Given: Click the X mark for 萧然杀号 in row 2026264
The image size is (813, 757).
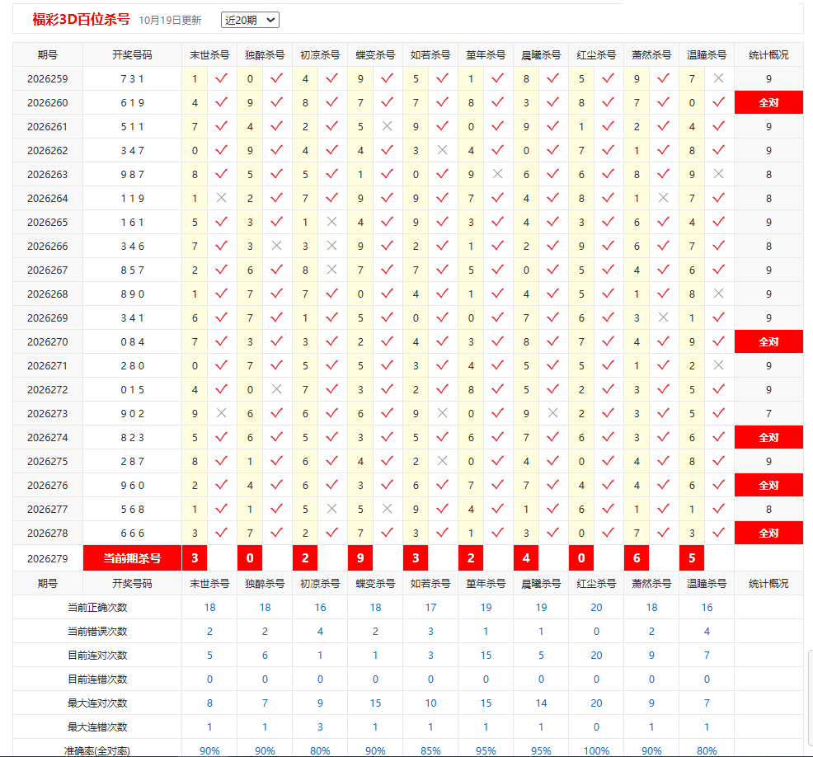Looking at the screenshot, I should pyautogui.click(x=663, y=198).
